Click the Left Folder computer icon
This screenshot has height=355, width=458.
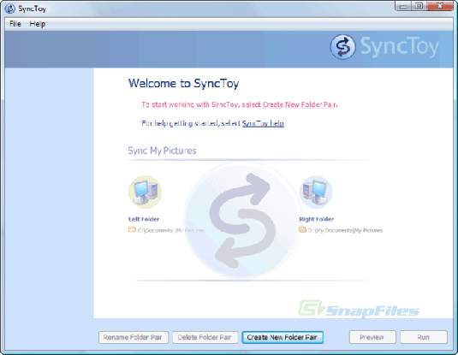click(146, 192)
